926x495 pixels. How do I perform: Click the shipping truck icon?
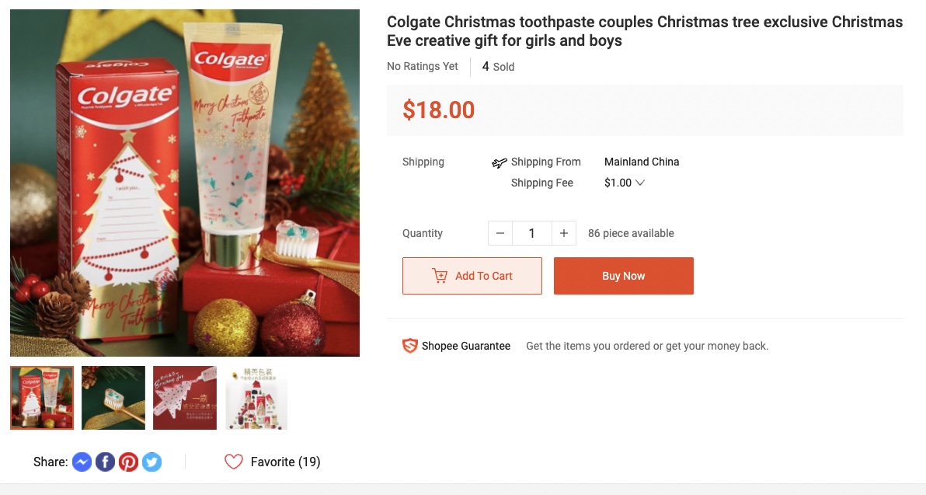[x=498, y=162]
